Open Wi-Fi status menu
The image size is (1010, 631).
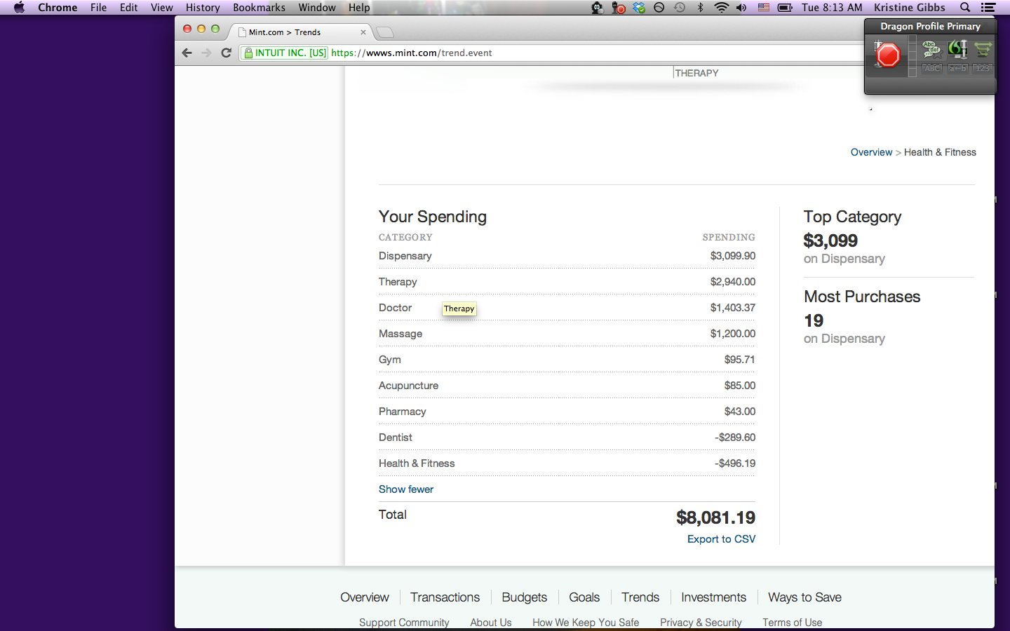721,8
